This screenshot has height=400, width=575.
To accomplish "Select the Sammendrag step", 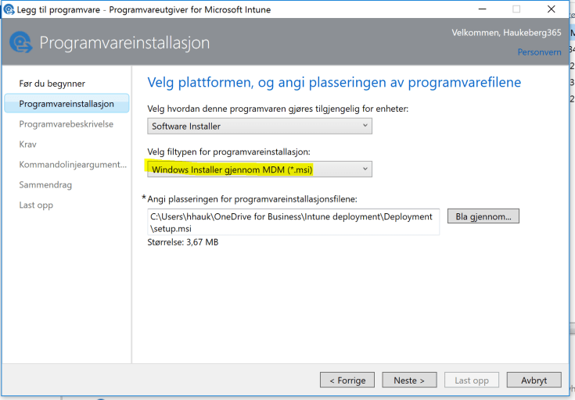I will [45, 185].
